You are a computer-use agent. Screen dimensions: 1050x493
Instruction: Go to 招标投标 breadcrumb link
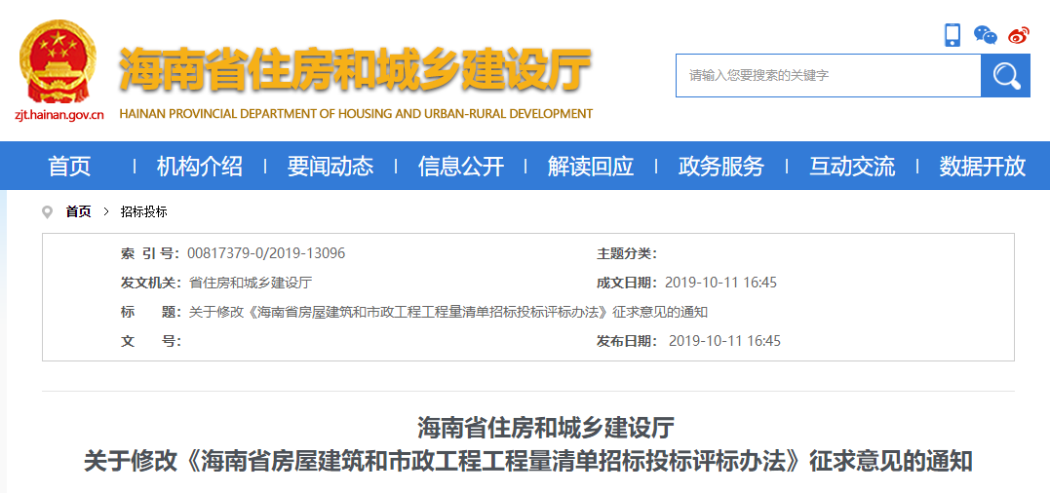click(x=144, y=212)
